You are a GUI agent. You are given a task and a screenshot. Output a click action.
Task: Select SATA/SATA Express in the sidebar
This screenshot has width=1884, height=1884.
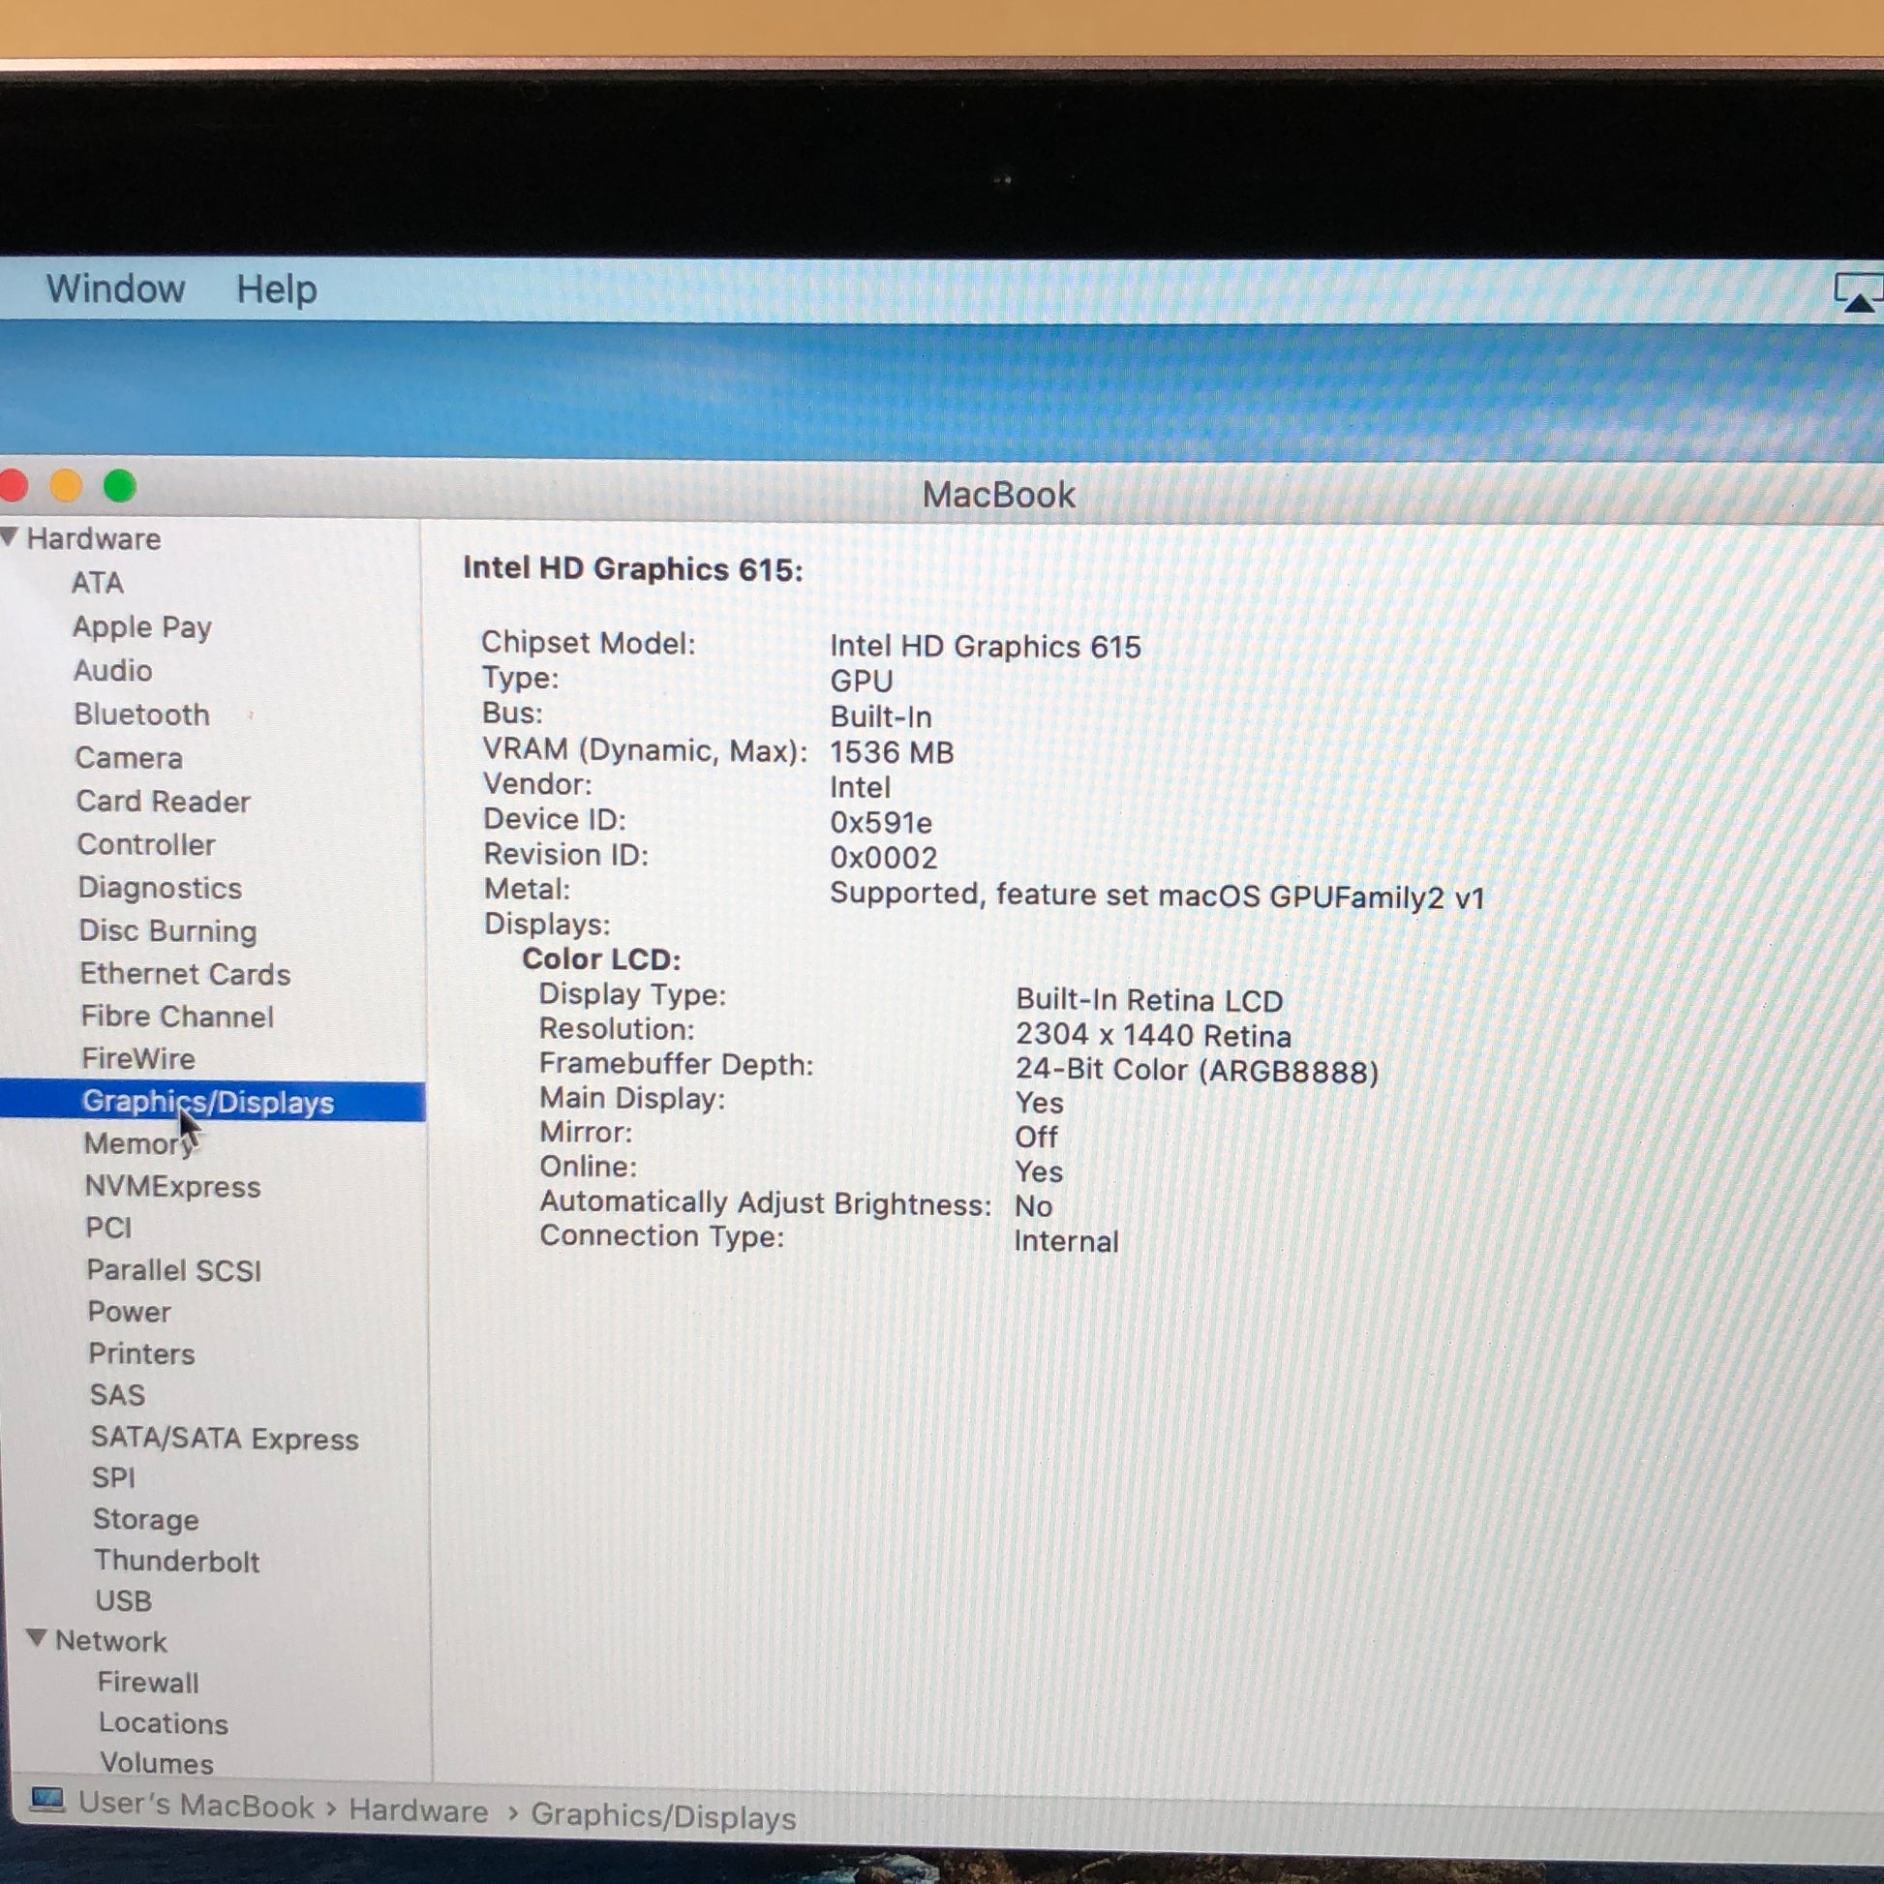coord(225,1439)
